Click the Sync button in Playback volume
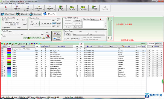This screenshot has width=164, height=99. [54, 23]
